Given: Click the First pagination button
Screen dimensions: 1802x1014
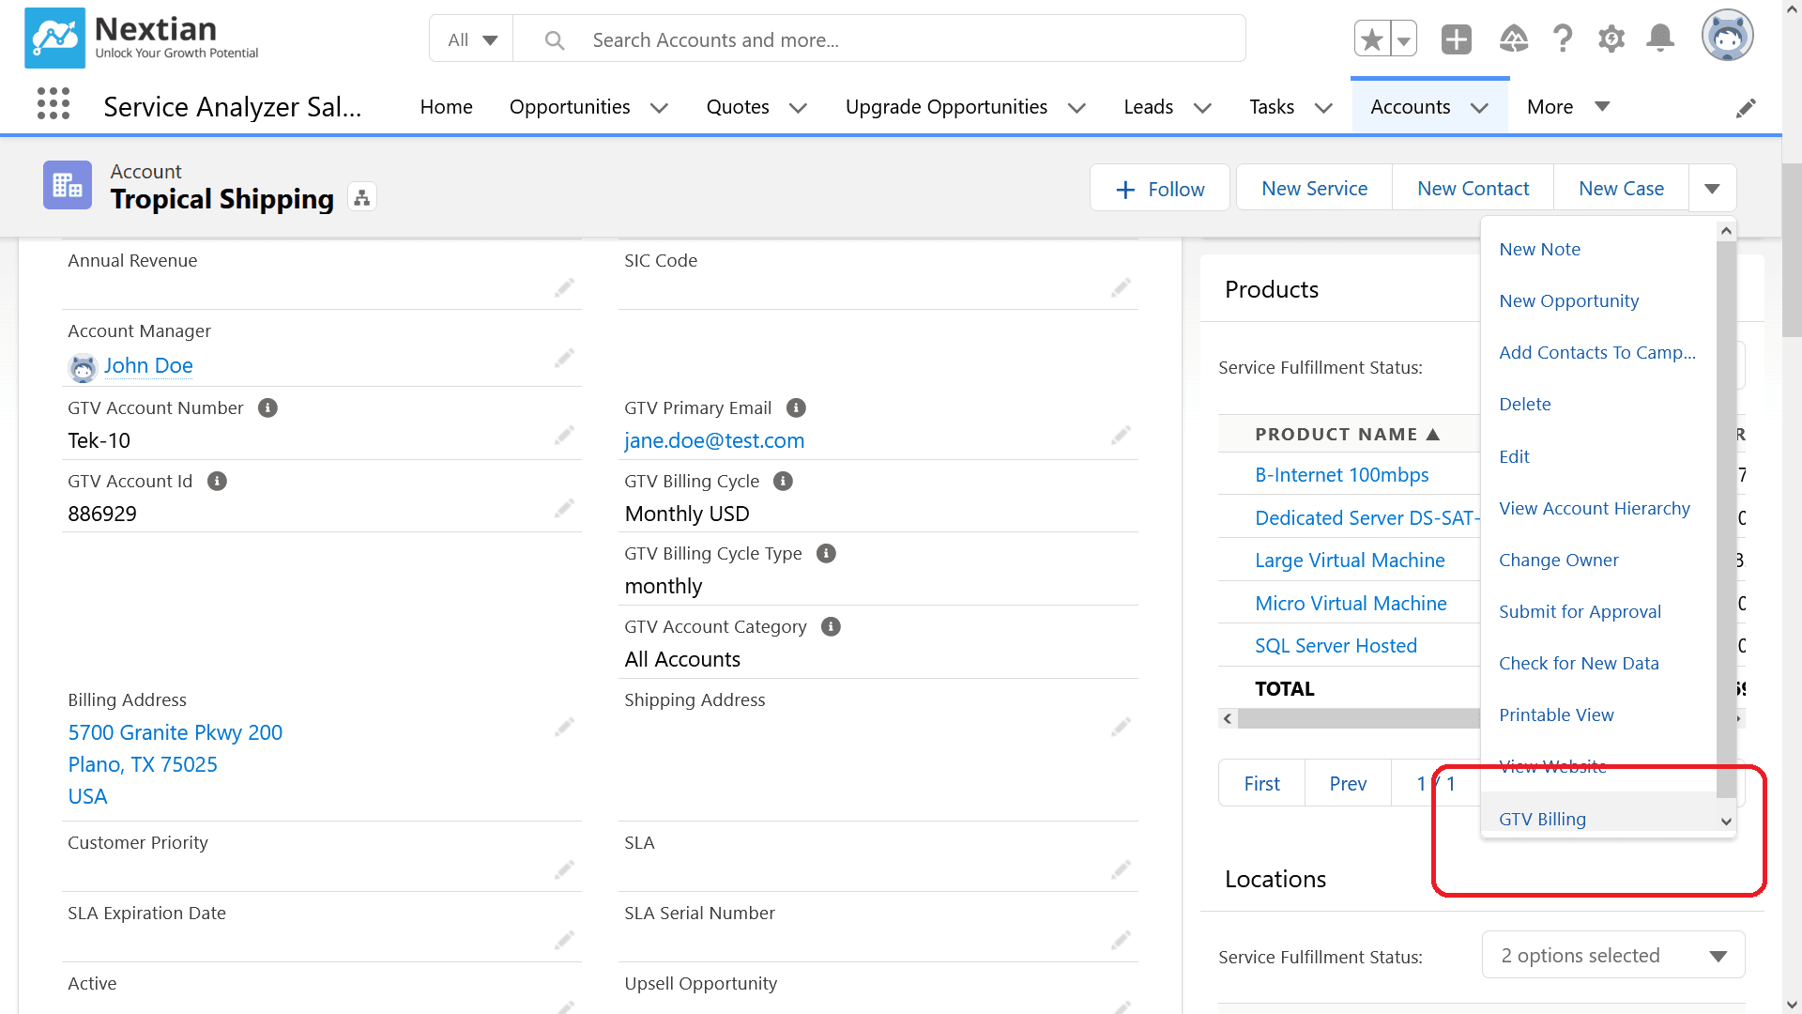Looking at the screenshot, I should pos(1261,783).
